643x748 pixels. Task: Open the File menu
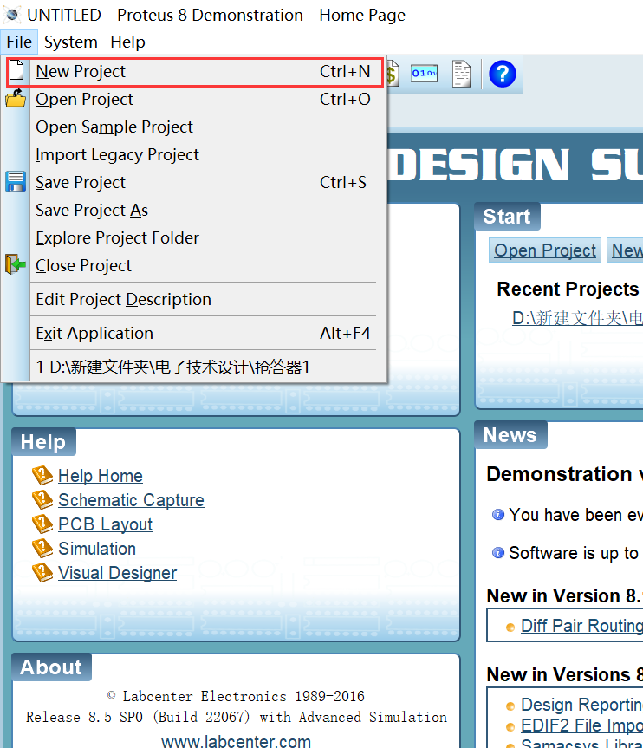coord(19,42)
